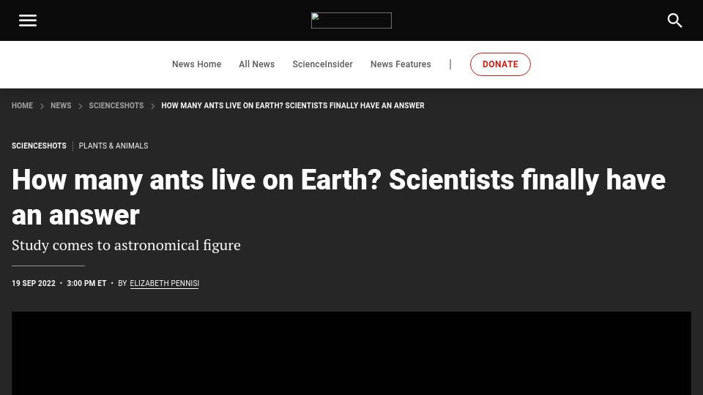Go to NEWS breadcrumb
Screen dimensions: 703x395
pos(61,105)
